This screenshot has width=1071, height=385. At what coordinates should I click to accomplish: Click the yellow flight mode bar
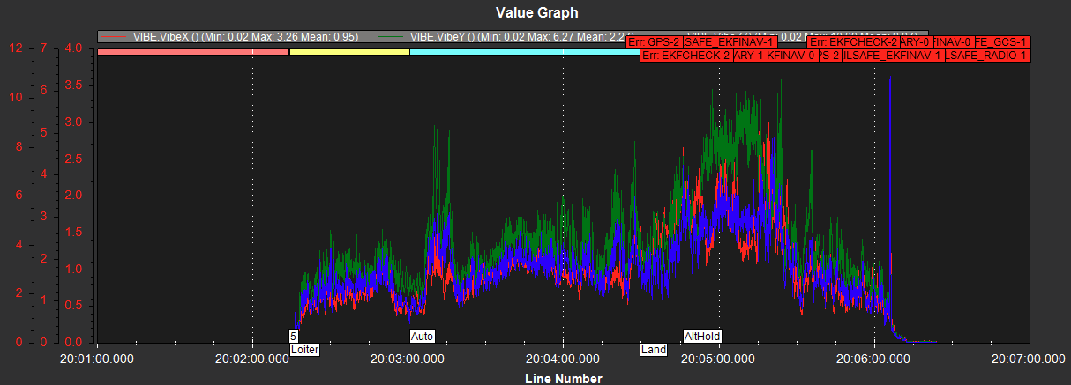(x=349, y=52)
